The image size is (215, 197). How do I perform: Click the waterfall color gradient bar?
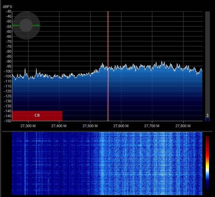[207, 162]
